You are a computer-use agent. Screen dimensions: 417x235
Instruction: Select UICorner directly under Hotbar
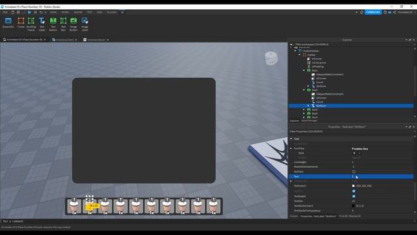pos(317,59)
